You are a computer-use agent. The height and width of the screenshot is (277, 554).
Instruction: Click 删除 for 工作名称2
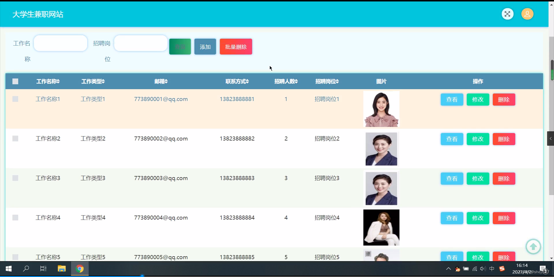coord(504,139)
